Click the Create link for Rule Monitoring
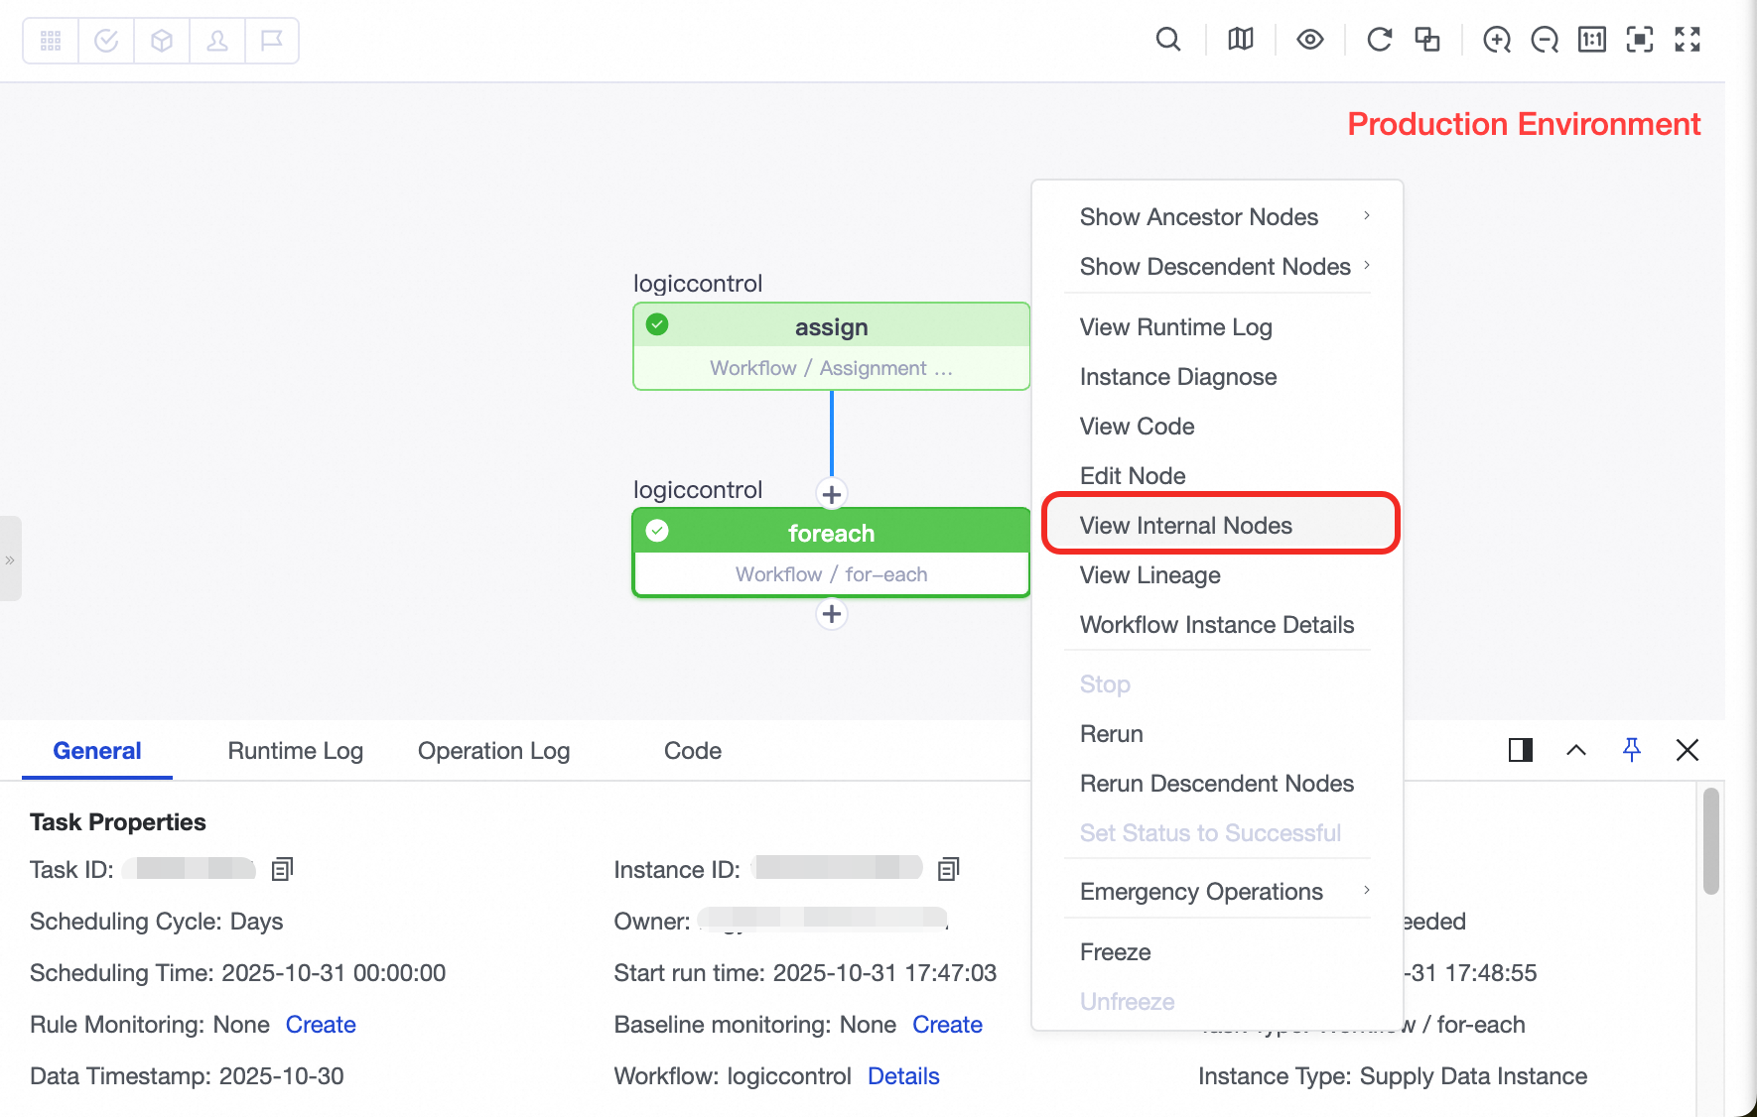1757x1117 pixels. click(x=321, y=1025)
